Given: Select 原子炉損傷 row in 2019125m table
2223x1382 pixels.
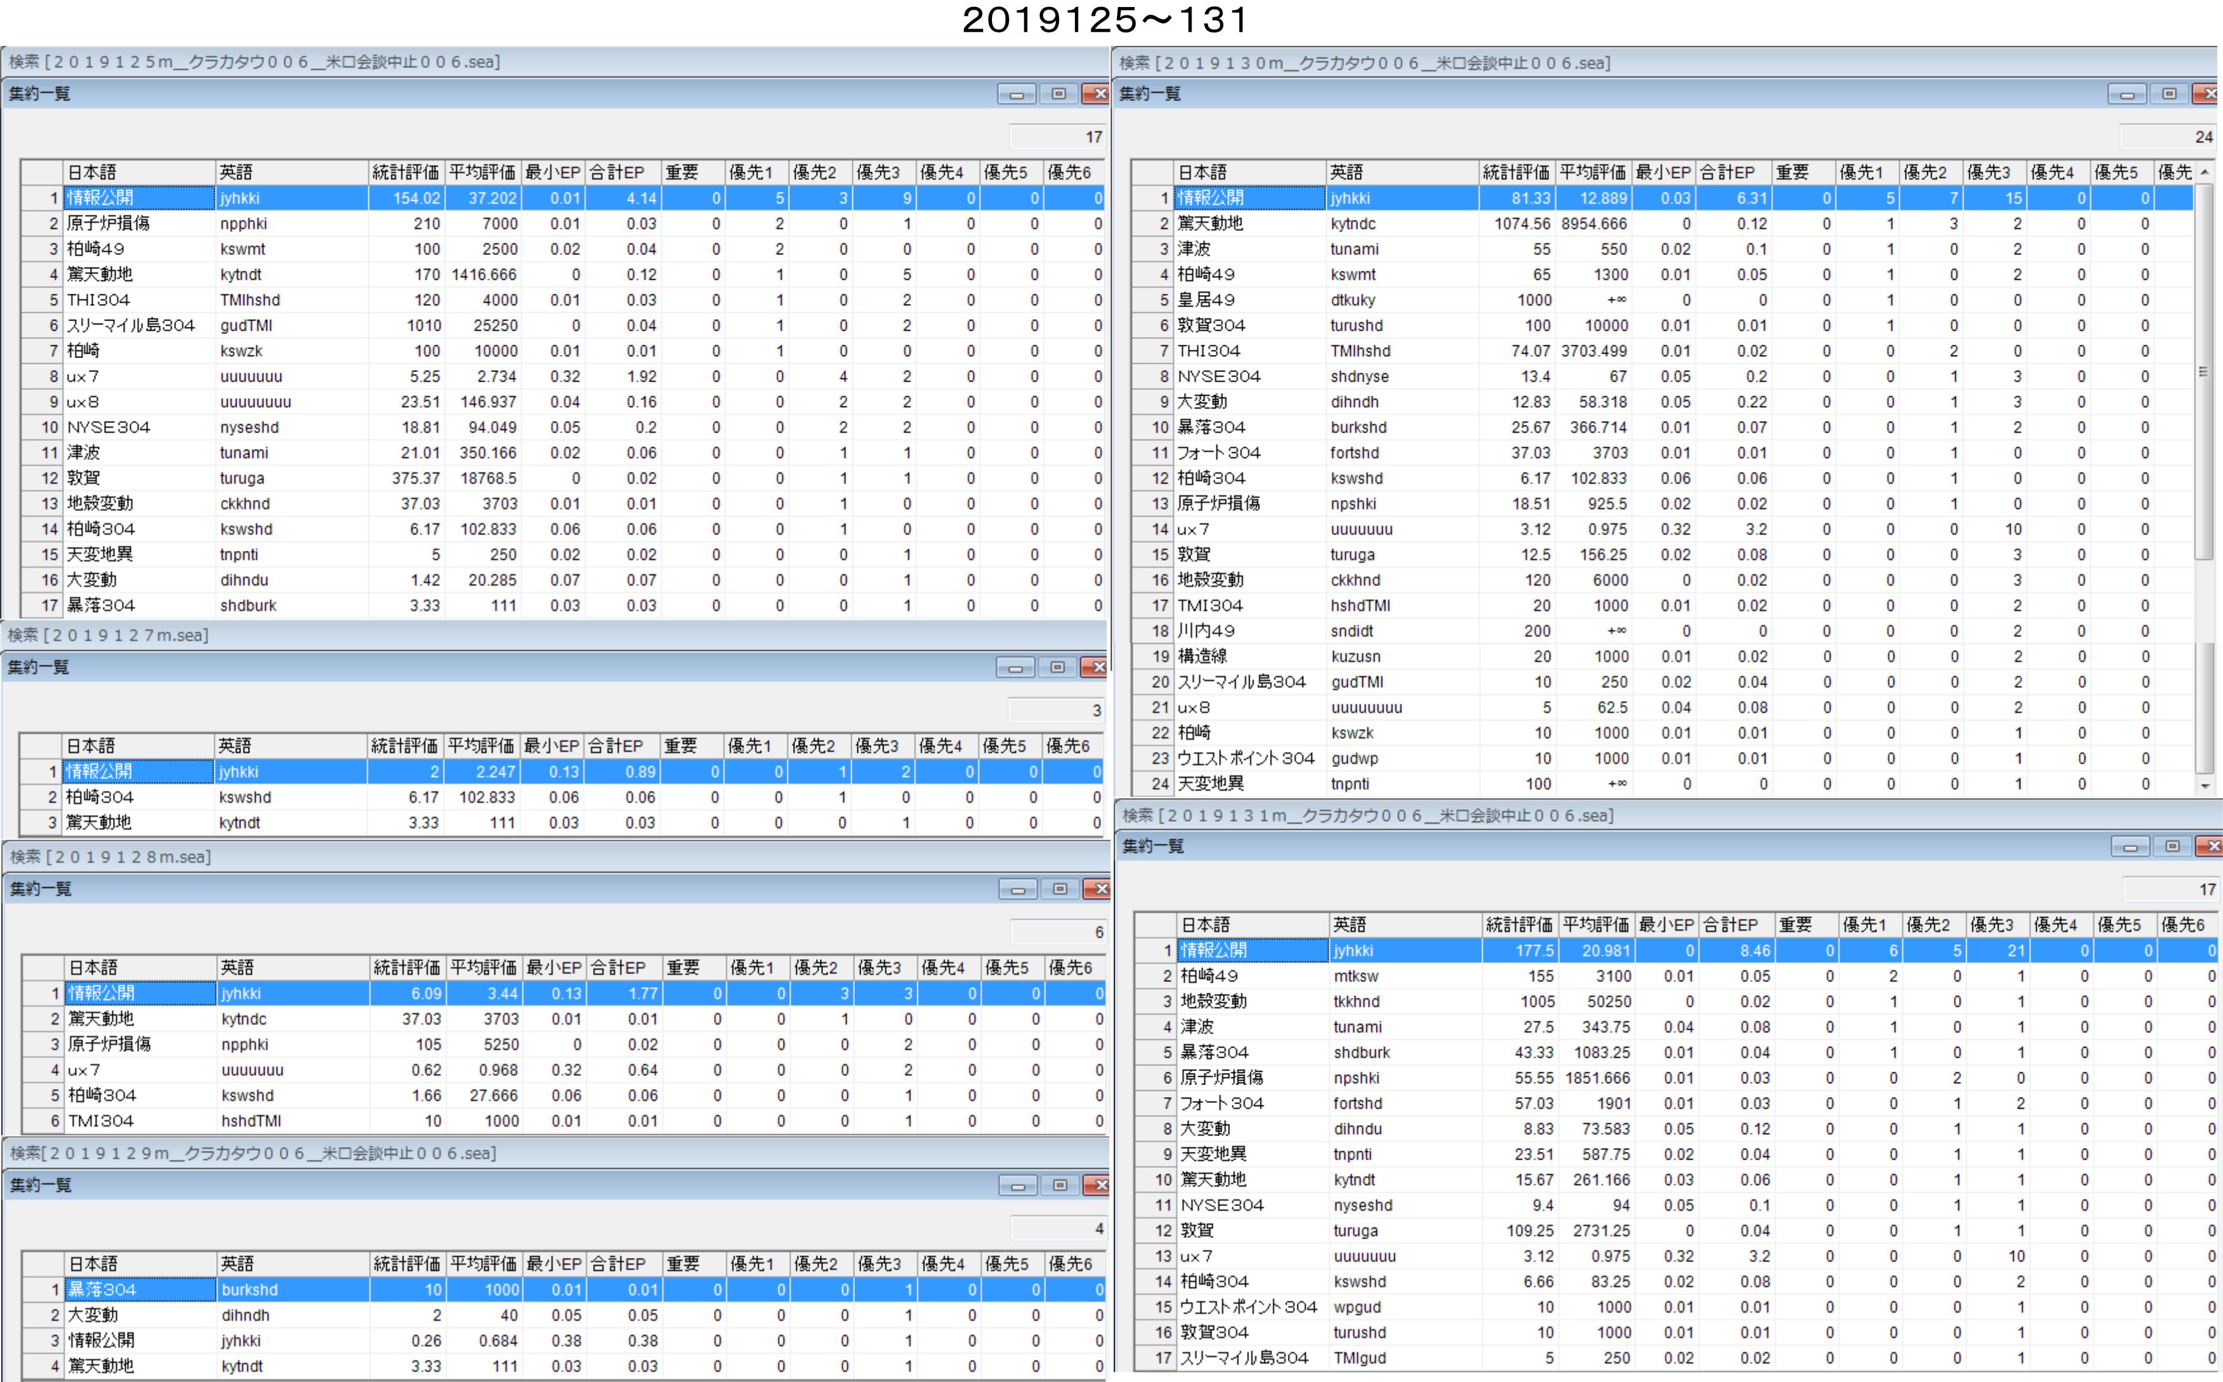Looking at the screenshot, I should click(x=108, y=224).
